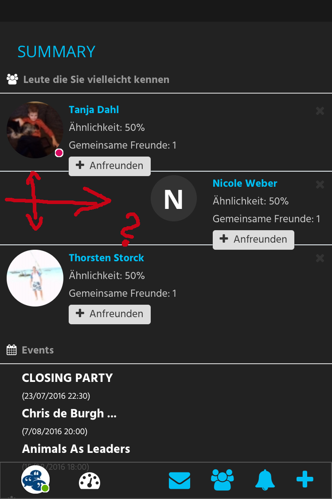Click Nicole Weber's letter N avatar
Image resolution: width=332 pixels, height=499 pixels.
pyautogui.click(x=173, y=199)
